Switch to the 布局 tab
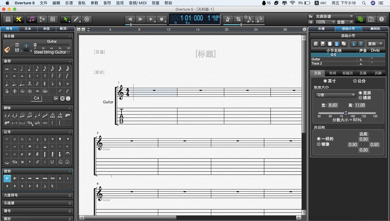The height and width of the screenshot is (221, 390). pos(333,73)
